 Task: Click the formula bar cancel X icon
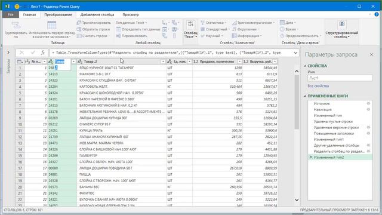click(21, 53)
